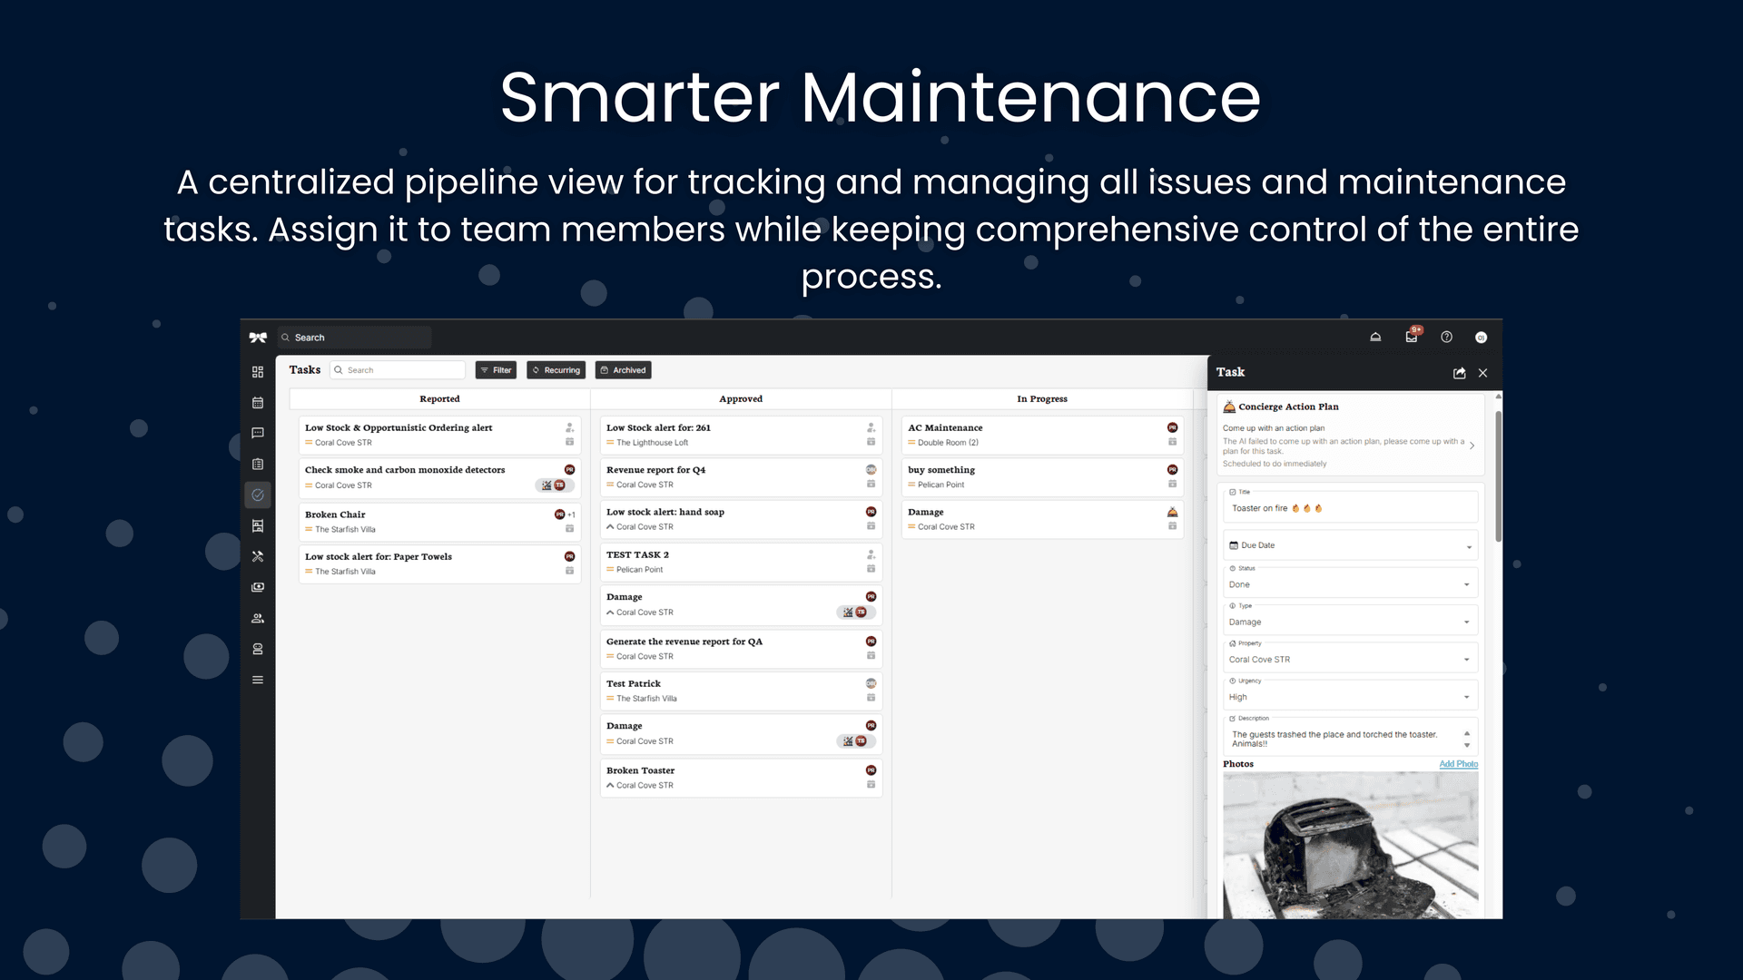
Task: Open the calendar icon in the sidebar
Action: (x=258, y=402)
